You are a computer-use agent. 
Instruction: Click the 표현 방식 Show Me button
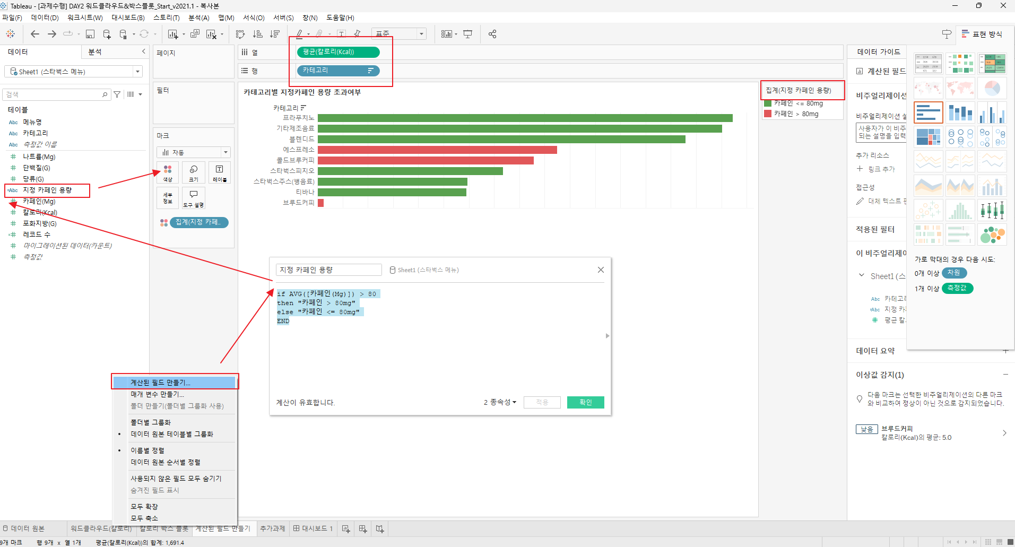point(982,34)
